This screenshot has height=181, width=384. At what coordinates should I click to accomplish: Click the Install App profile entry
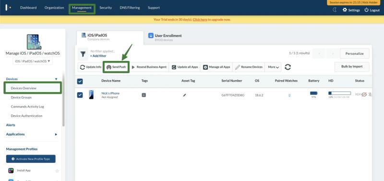pos(24,170)
